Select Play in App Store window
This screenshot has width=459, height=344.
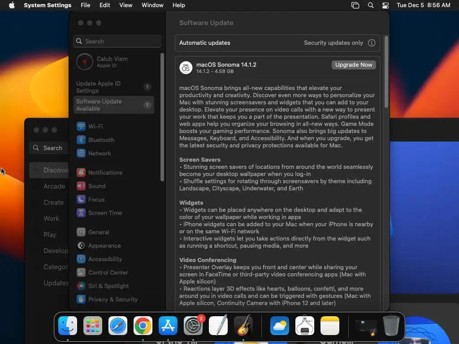[50, 235]
